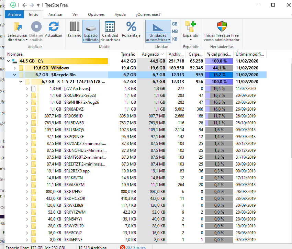Click the red error icon in status bar
Screen dimensions: 292x249
(123, 247)
